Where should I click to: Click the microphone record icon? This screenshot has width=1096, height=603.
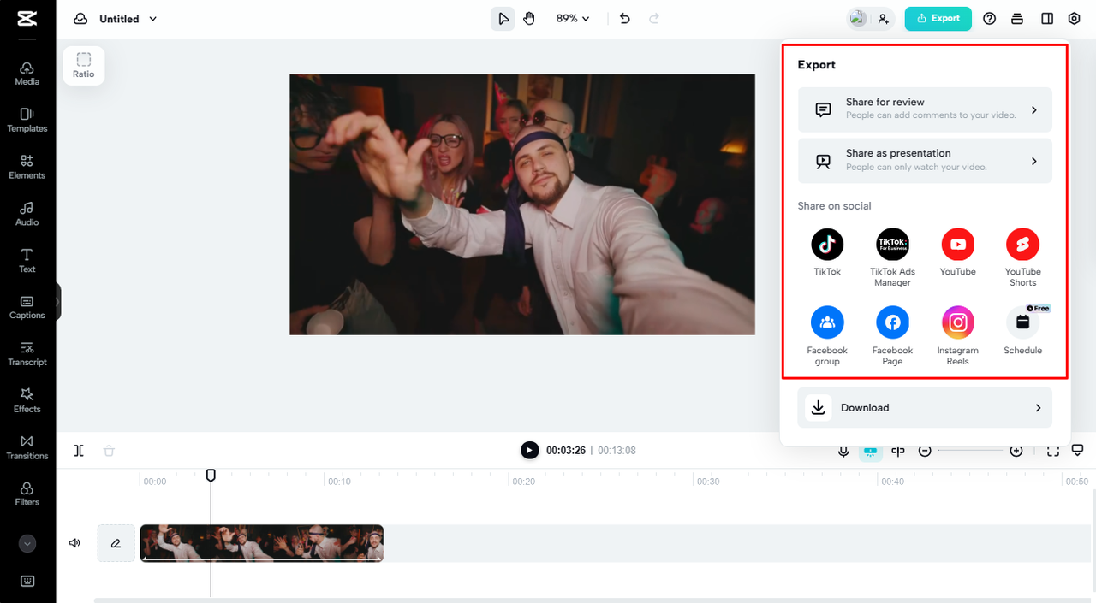[x=843, y=451]
